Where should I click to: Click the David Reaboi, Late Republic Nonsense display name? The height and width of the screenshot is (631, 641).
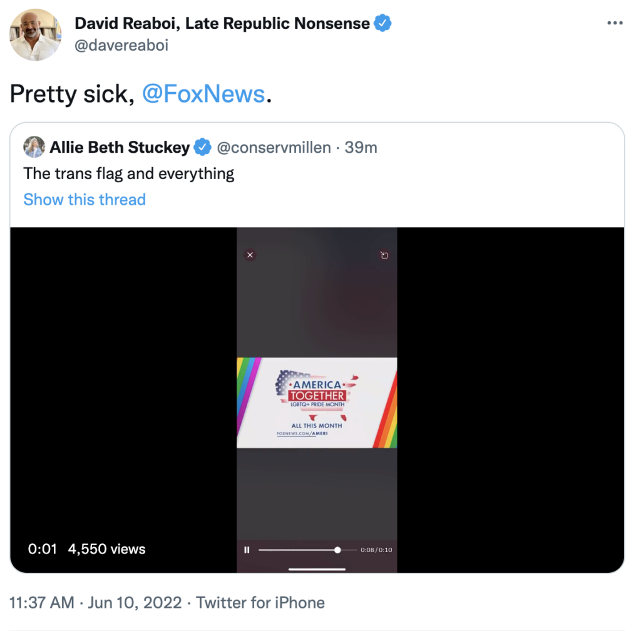[222, 24]
